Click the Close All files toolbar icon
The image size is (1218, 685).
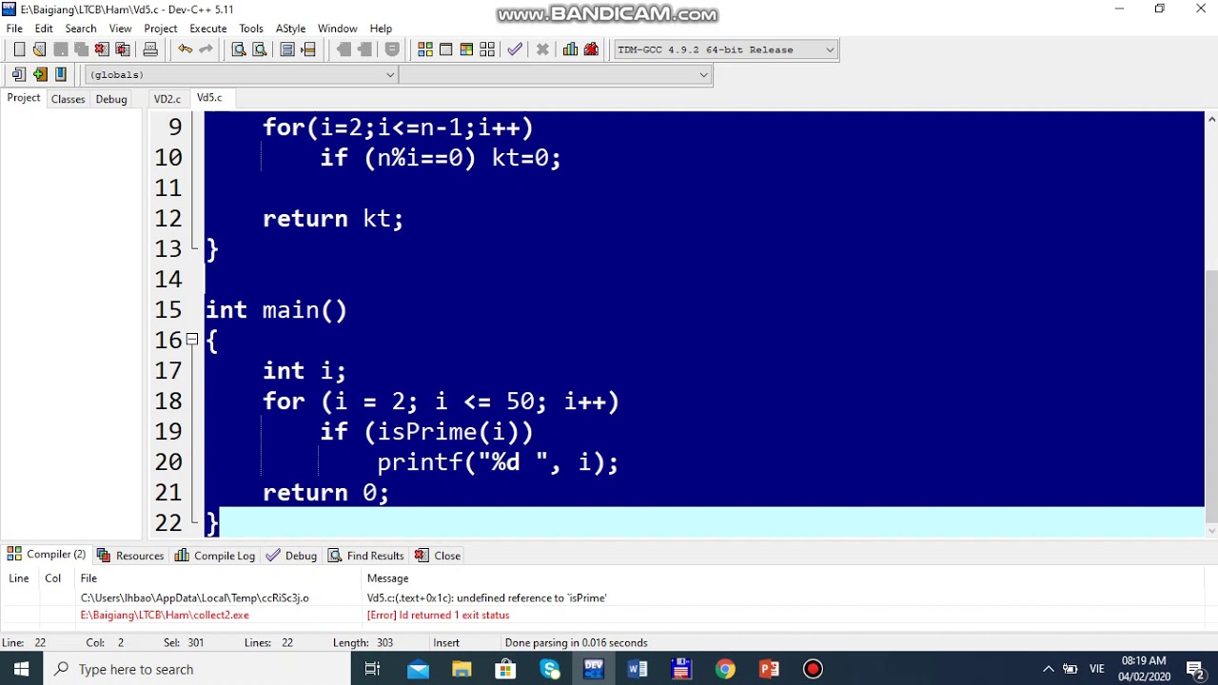pyautogui.click(x=123, y=49)
